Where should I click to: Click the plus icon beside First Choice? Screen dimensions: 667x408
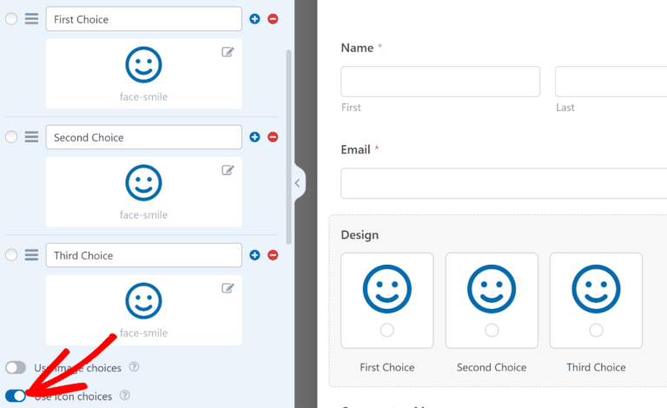(x=254, y=19)
